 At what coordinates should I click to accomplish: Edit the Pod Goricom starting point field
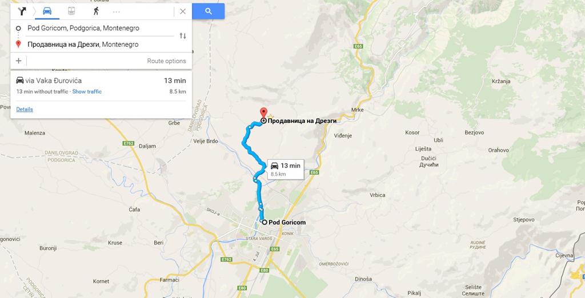(x=101, y=28)
